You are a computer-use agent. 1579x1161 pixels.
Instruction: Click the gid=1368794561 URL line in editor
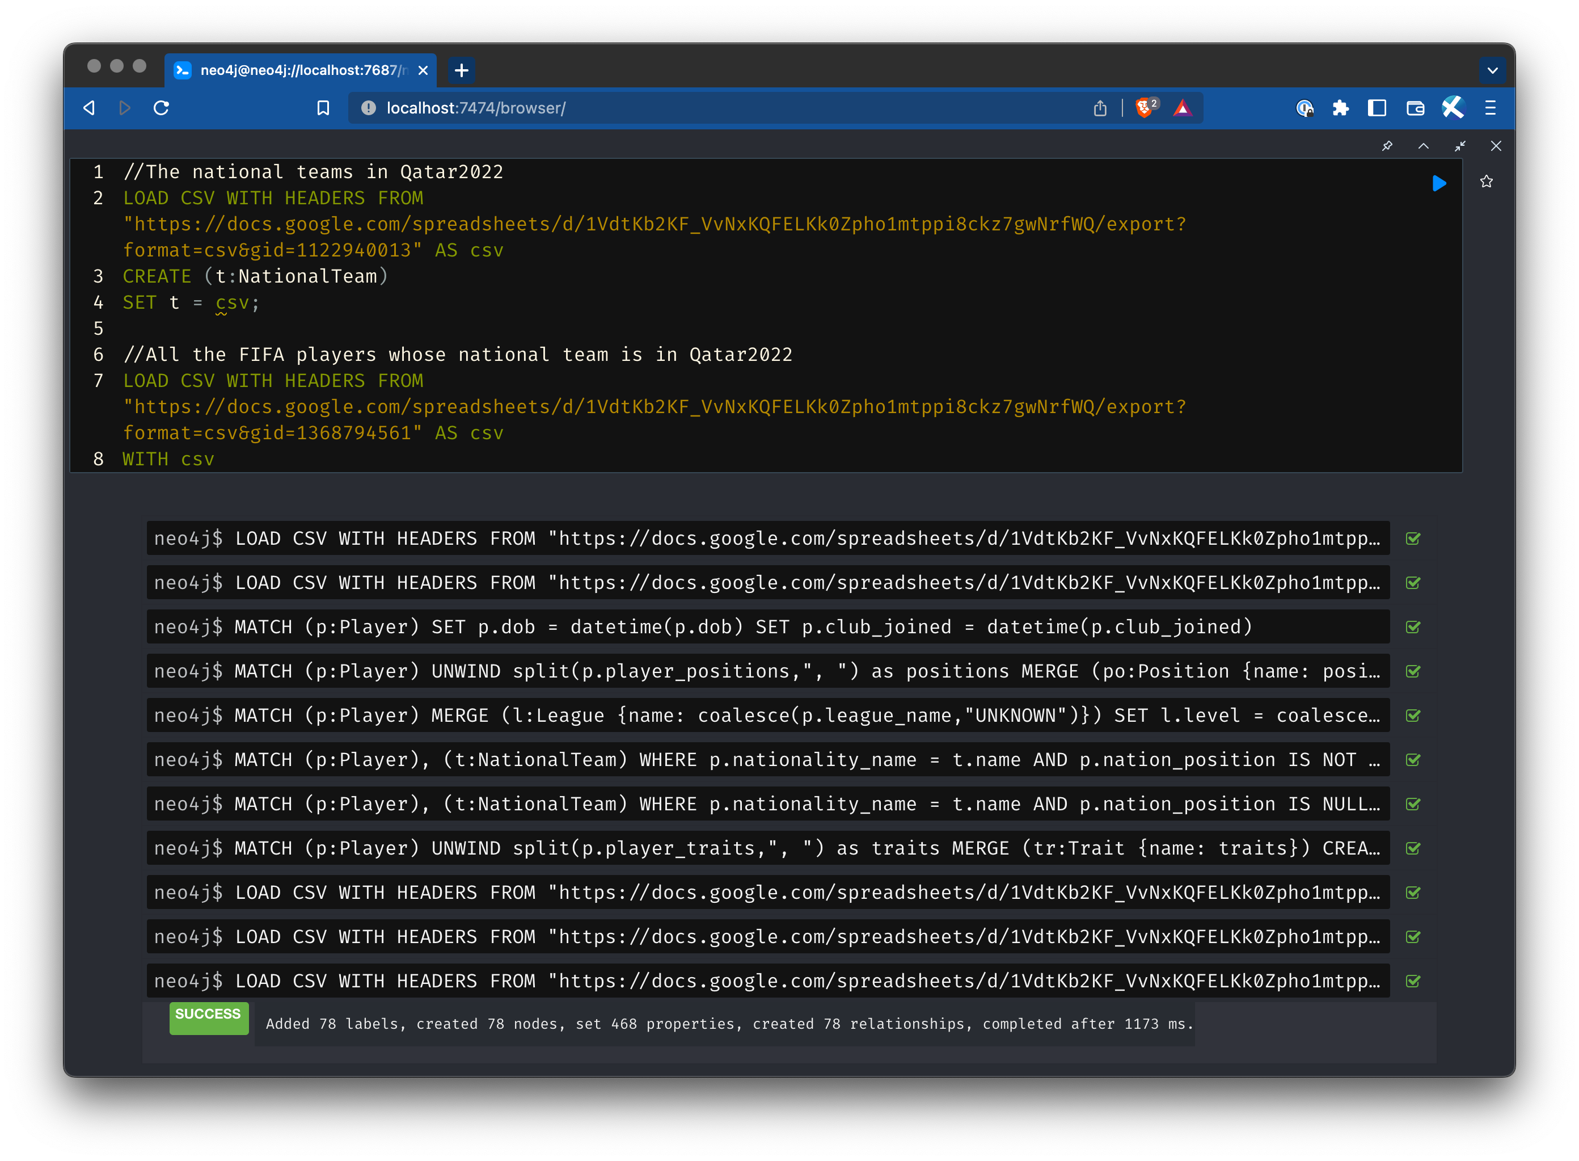(313, 434)
